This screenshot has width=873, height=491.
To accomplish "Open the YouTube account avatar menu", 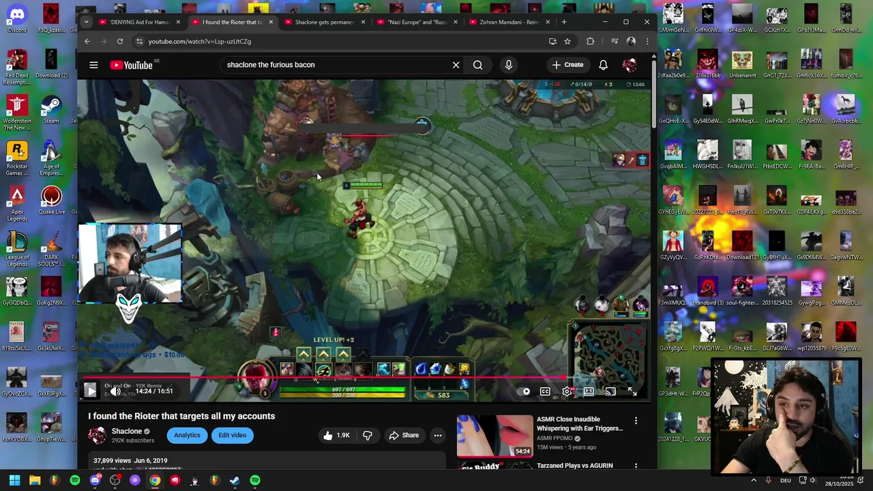I will pyautogui.click(x=629, y=65).
